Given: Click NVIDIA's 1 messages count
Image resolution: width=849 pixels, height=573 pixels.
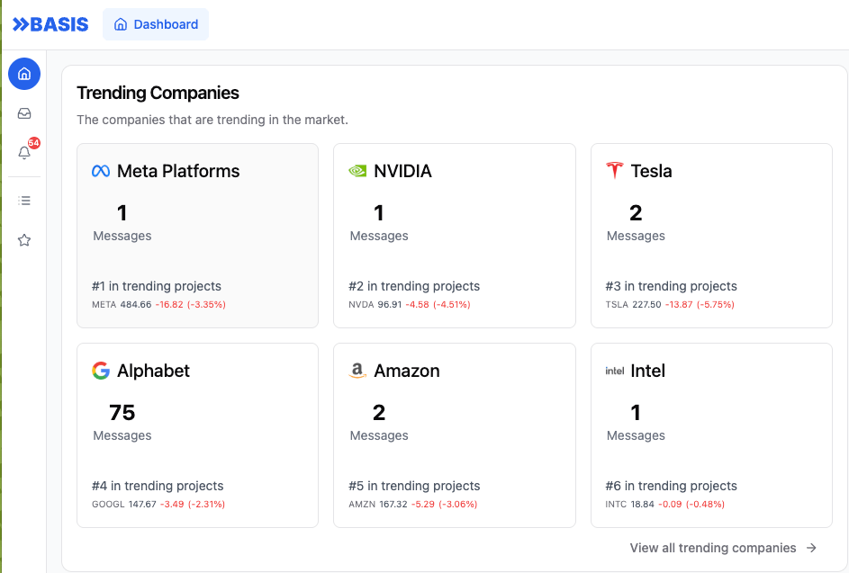Looking at the screenshot, I should pos(379,213).
